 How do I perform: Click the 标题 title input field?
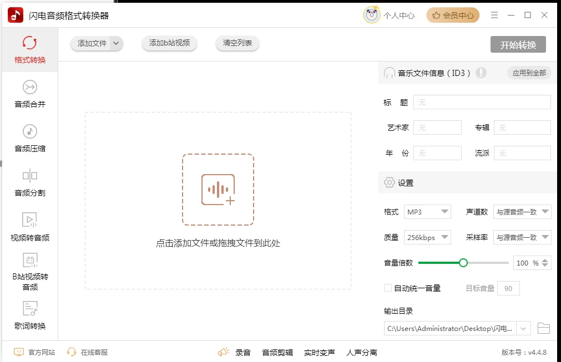point(482,102)
